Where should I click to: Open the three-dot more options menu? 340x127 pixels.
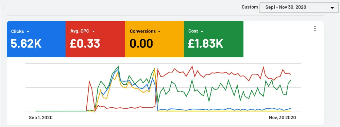[315, 29]
